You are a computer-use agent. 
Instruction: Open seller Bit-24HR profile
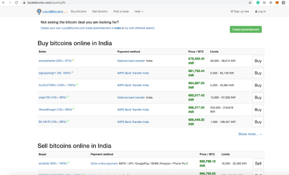tap(52, 122)
